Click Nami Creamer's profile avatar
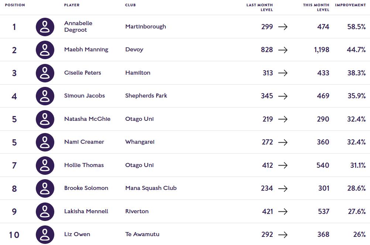Image resolution: width=370 pixels, height=245 pixels. pos(45,142)
